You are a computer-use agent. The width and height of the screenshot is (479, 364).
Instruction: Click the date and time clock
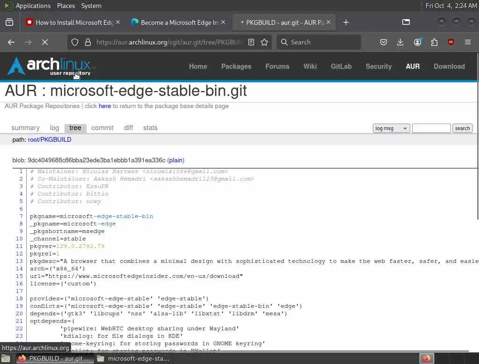click(451, 6)
